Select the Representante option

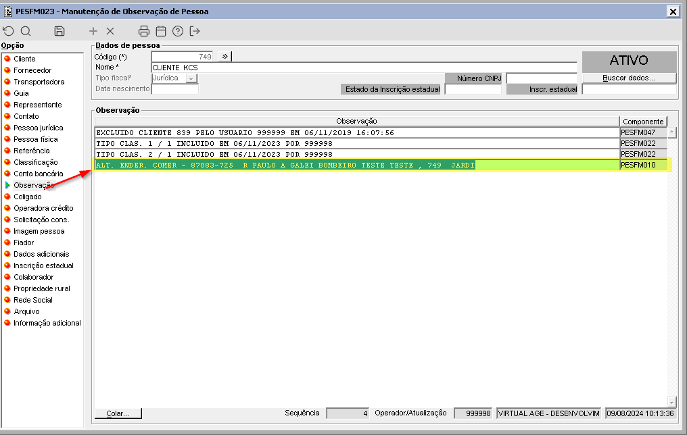click(x=38, y=105)
